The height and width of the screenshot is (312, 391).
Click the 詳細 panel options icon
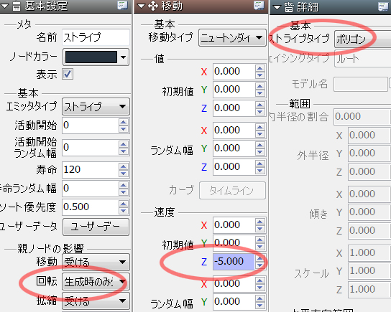pos(383,6)
